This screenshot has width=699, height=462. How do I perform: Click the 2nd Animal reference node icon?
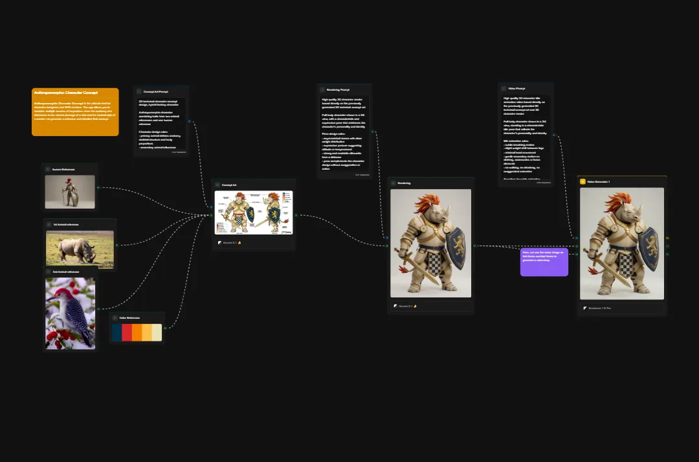47,271
